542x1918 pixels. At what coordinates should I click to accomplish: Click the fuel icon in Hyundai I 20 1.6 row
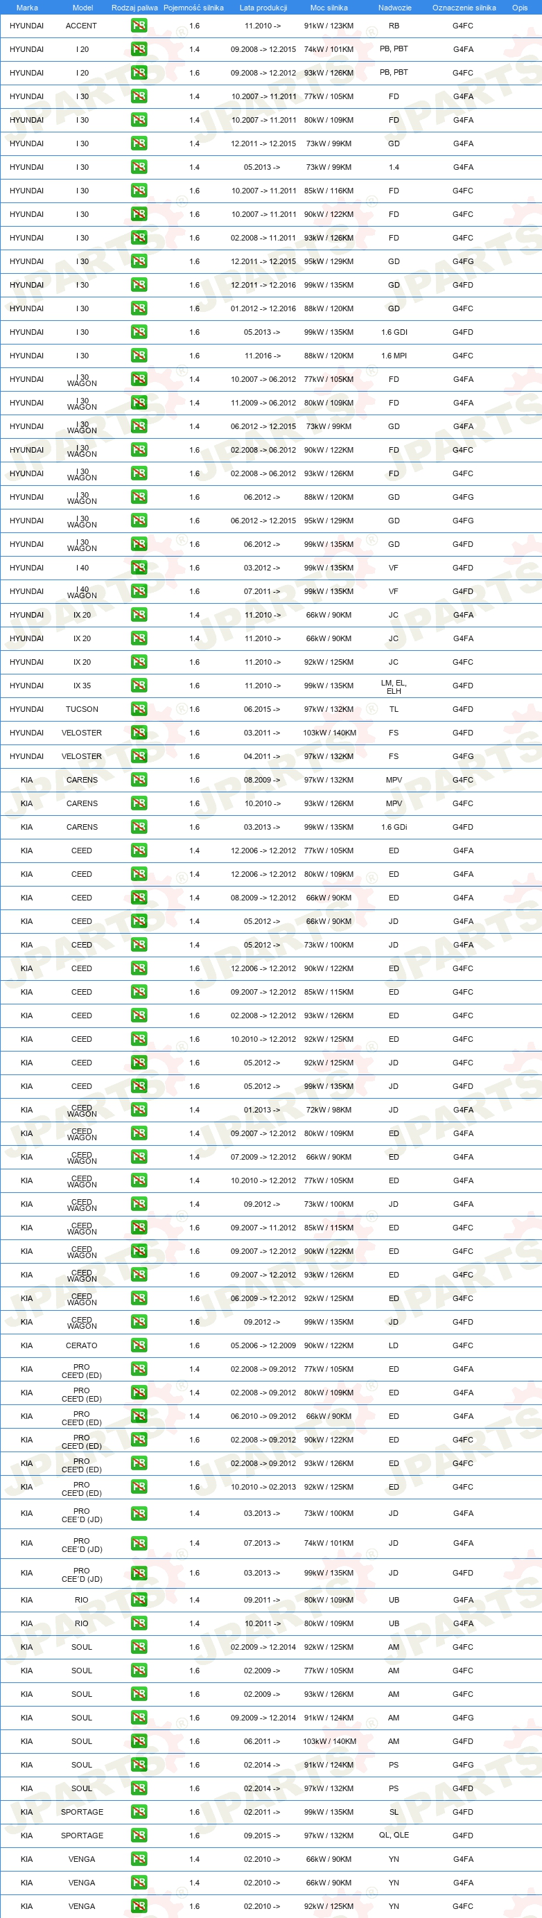click(x=139, y=73)
